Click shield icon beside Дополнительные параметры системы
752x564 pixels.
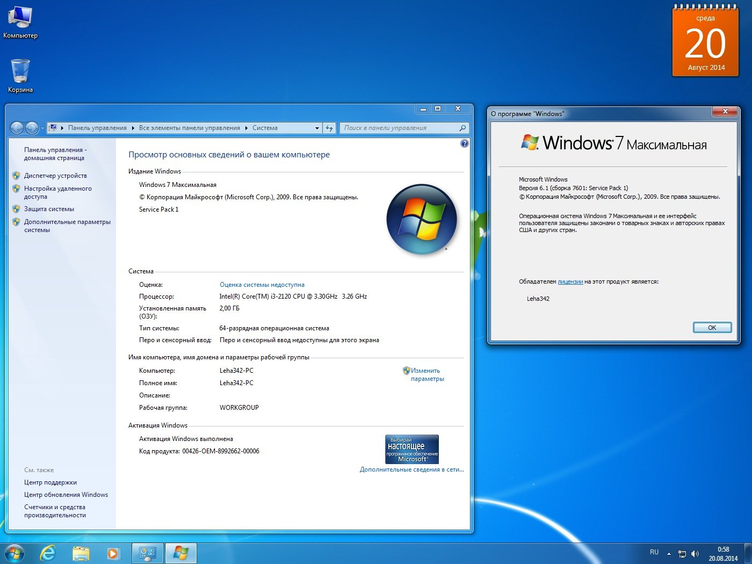16,222
